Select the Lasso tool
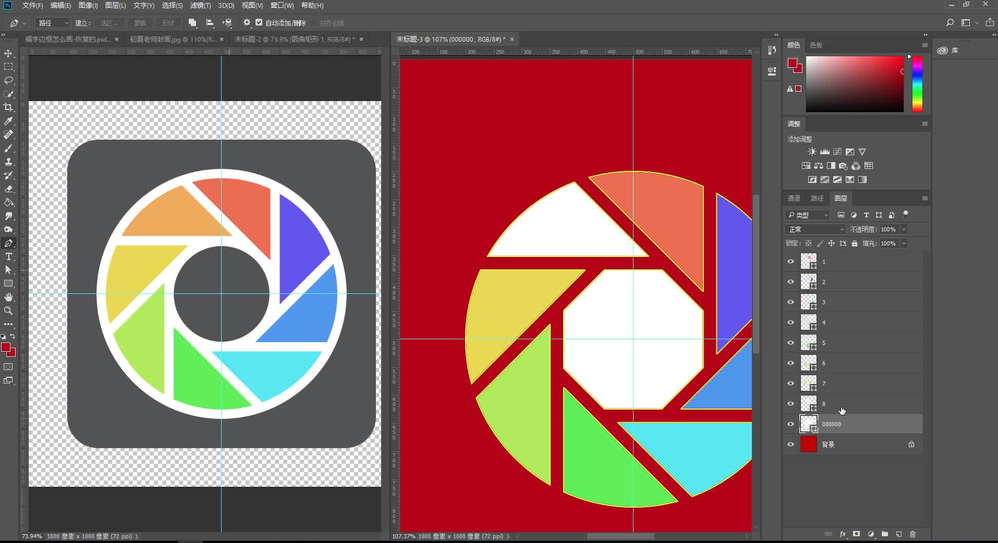This screenshot has height=543, width=998. click(x=8, y=81)
